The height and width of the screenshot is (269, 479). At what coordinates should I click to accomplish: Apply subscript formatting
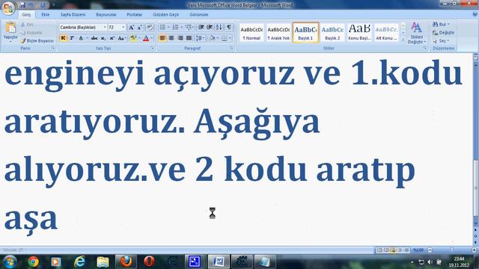[103, 38]
